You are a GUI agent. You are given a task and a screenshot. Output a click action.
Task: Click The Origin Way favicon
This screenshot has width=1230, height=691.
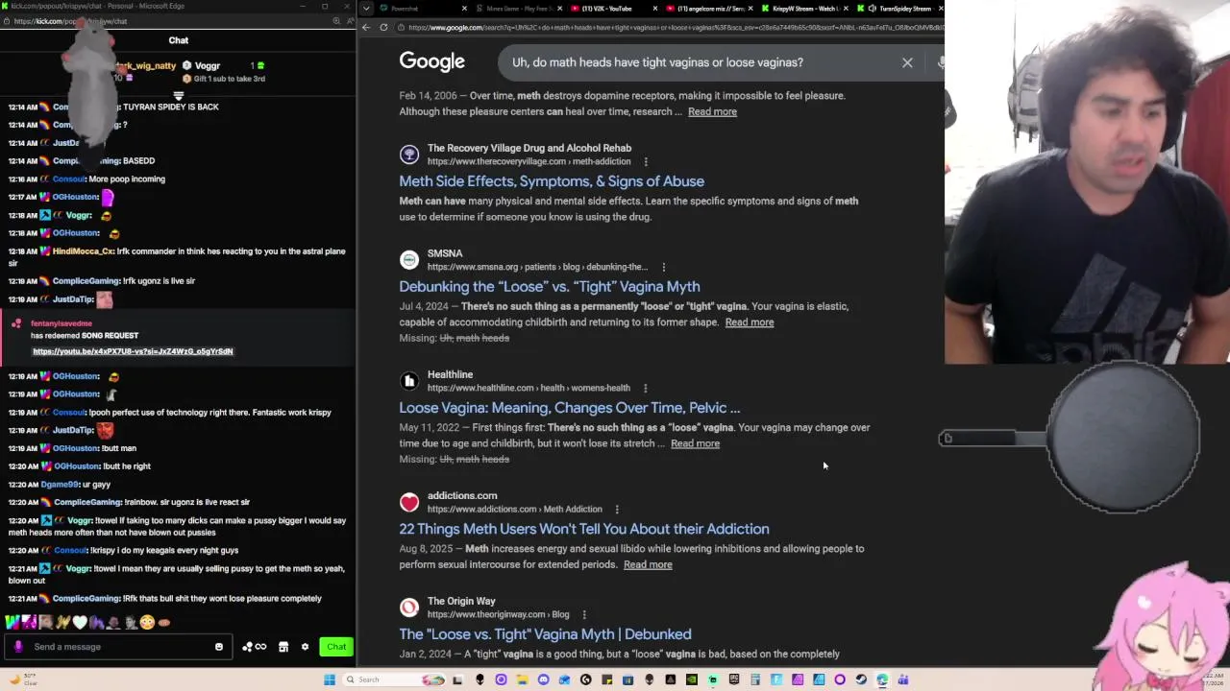409,608
